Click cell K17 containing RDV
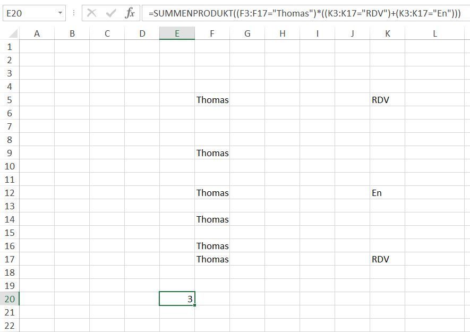 coord(388,259)
